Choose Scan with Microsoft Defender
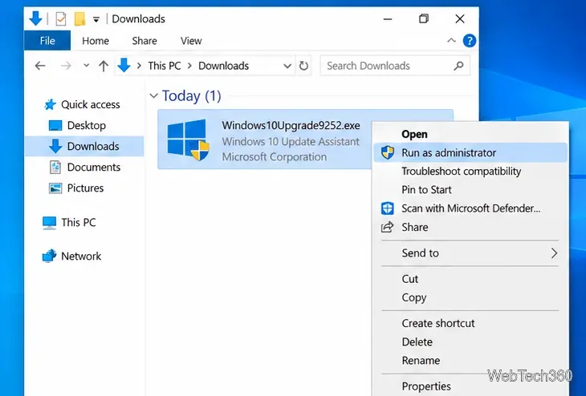This screenshot has width=586, height=396. pos(470,208)
